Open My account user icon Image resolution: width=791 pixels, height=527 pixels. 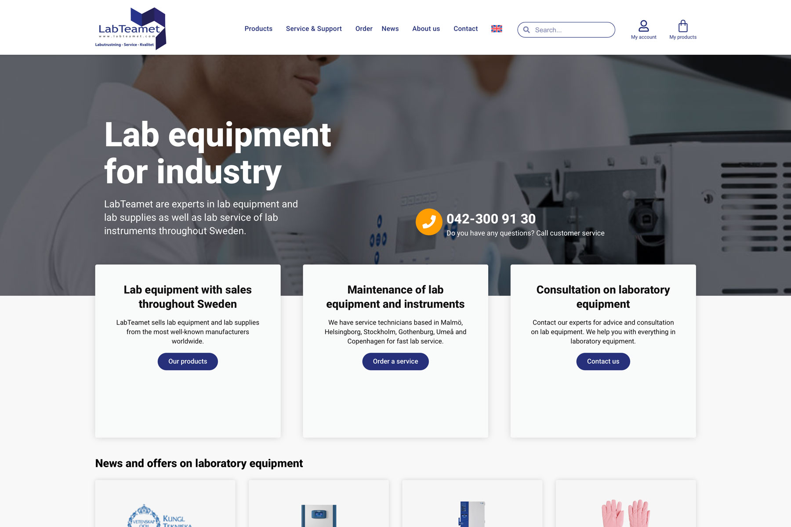[643, 26]
